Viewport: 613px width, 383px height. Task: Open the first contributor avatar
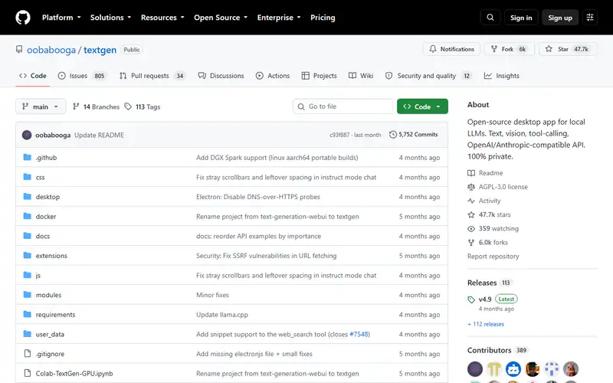click(x=475, y=368)
